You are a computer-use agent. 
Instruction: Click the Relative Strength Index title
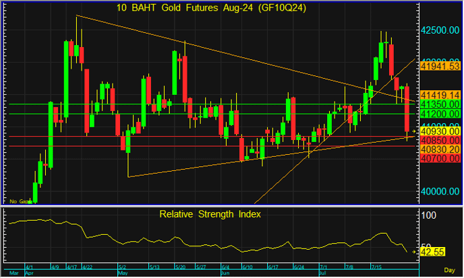pyautogui.click(x=209, y=214)
